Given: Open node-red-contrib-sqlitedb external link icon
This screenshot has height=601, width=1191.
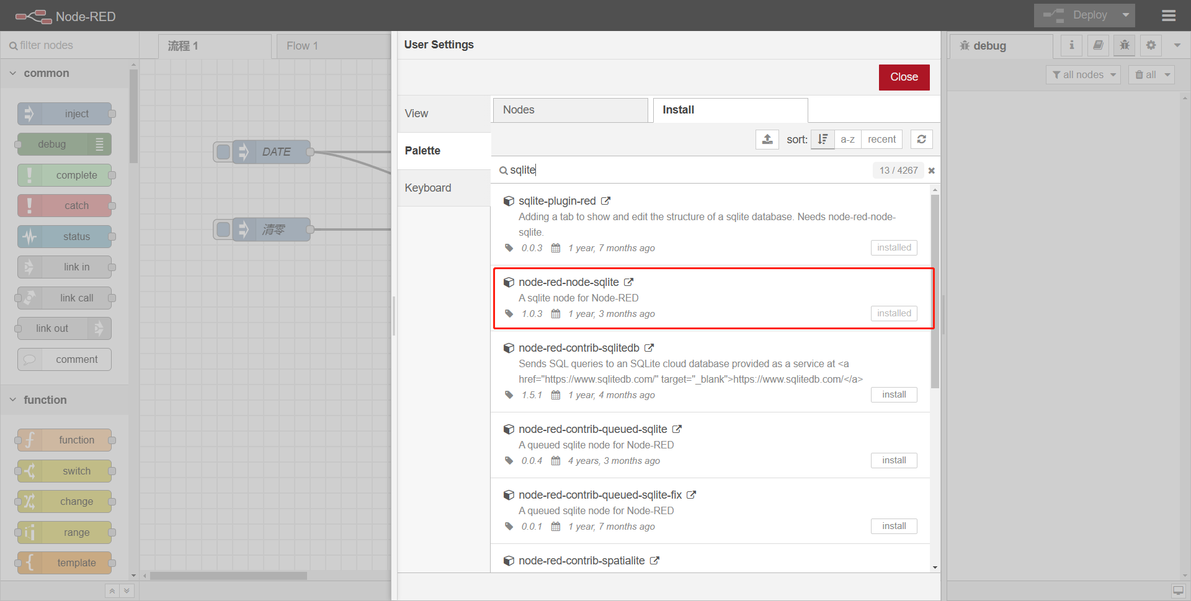Looking at the screenshot, I should (649, 348).
